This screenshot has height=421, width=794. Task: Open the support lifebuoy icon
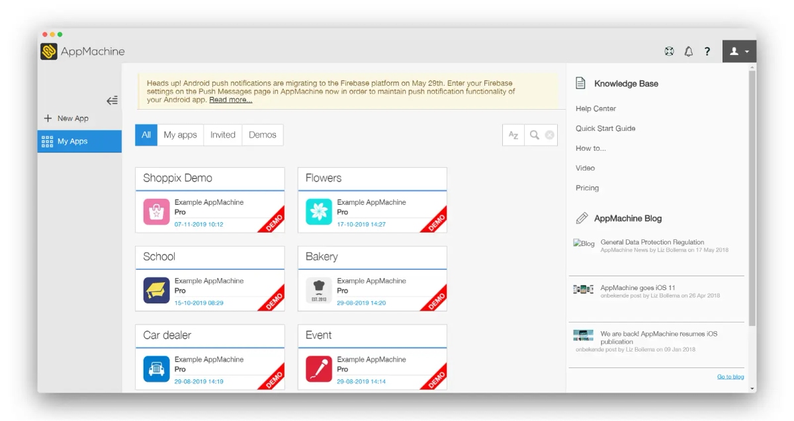point(669,52)
